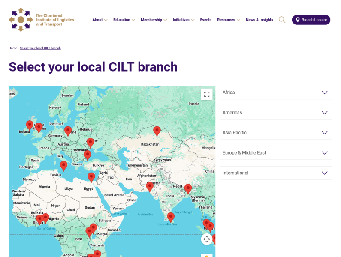Click the map pin over Tunisia

pos(63,165)
